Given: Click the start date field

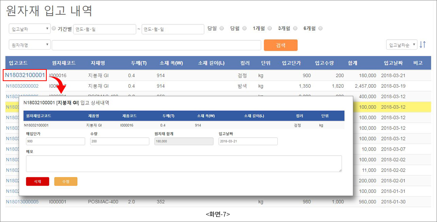Looking at the screenshot, I should (104, 29).
